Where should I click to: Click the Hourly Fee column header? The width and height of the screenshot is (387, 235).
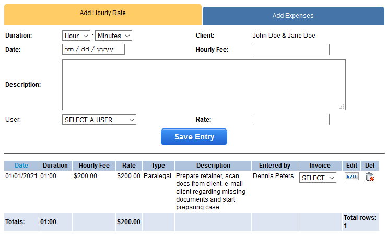point(93,166)
